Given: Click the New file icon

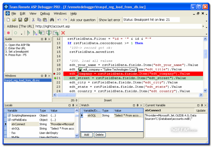Looking at the screenshot, I should coord(8,20).
